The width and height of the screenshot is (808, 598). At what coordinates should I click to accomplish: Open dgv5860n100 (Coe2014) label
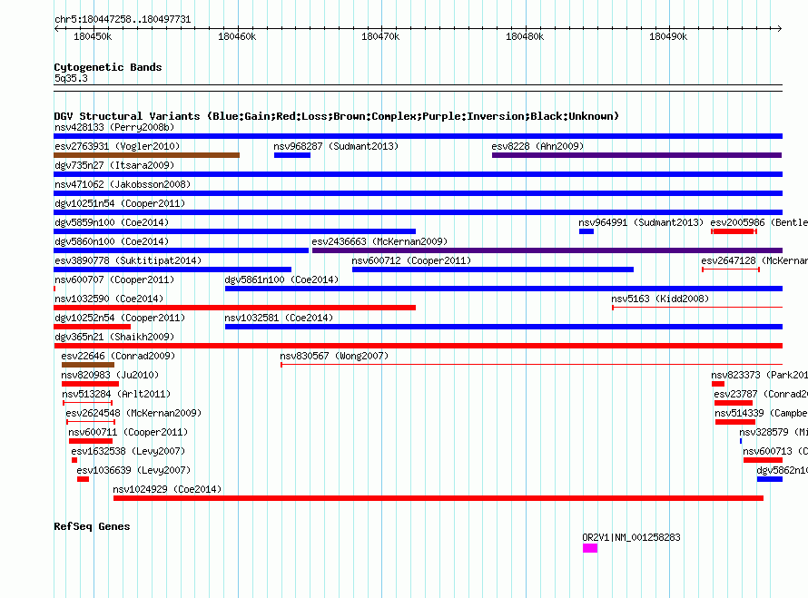(x=112, y=241)
